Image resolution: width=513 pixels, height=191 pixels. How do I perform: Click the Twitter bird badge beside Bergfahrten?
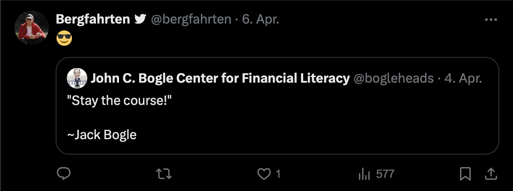tap(140, 19)
